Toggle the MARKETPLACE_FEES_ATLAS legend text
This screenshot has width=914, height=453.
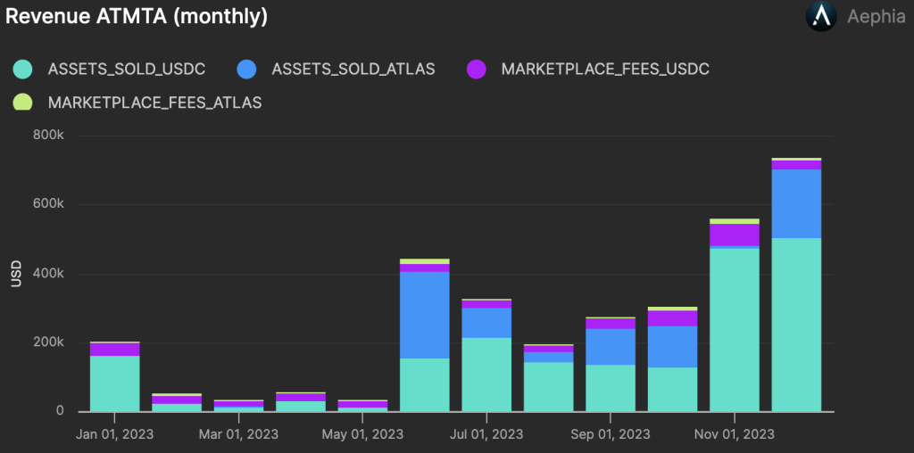click(x=154, y=103)
